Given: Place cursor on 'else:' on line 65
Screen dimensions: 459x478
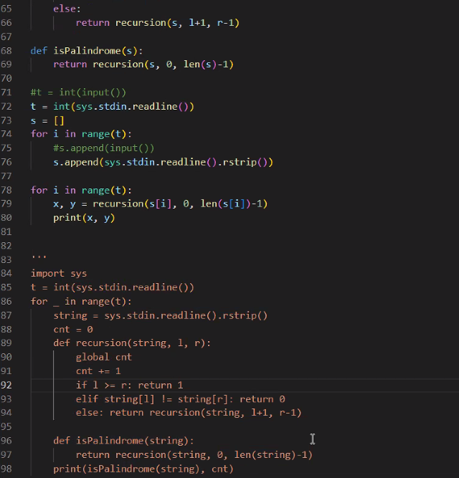Looking at the screenshot, I should [x=67, y=9].
